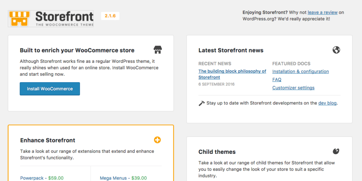Click the RECENT NEWS heading
The image size is (362, 181).
coord(215,64)
